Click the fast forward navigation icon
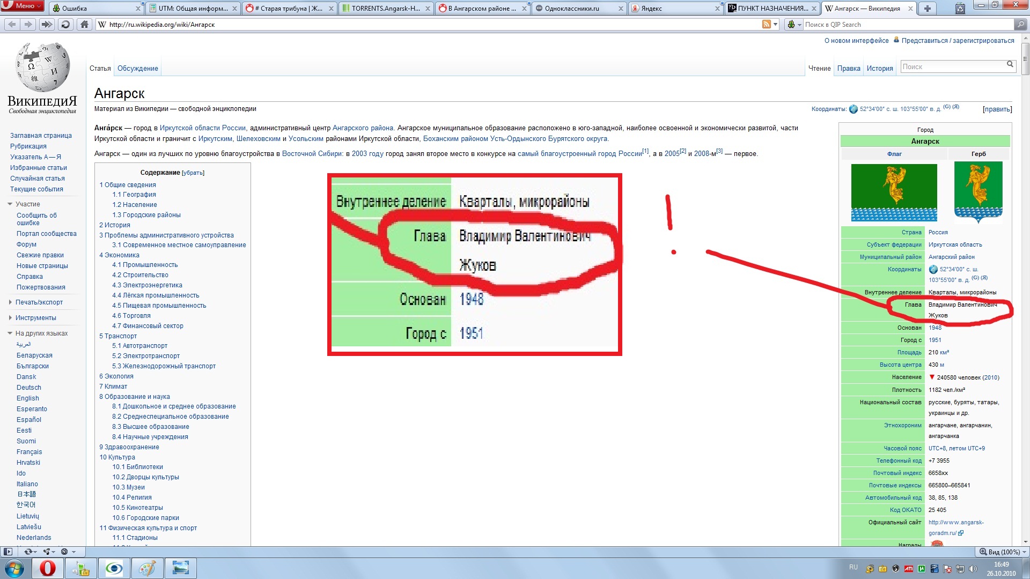 (x=47, y=25)
